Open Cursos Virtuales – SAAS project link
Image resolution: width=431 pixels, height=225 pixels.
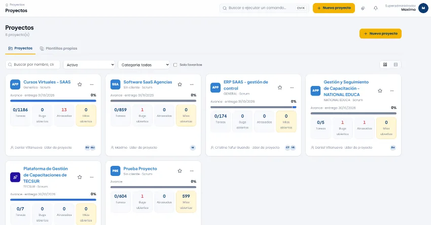pyautogui.click(x=47, y=82)
